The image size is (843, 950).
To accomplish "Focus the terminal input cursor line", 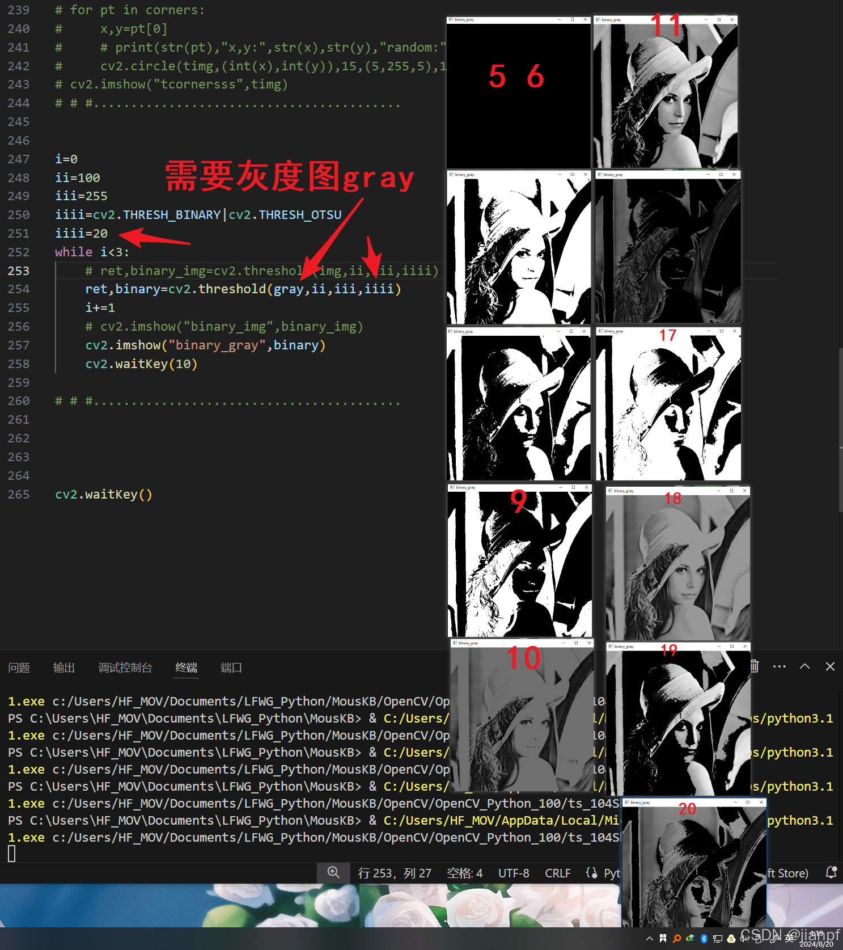I will [12, 854].
